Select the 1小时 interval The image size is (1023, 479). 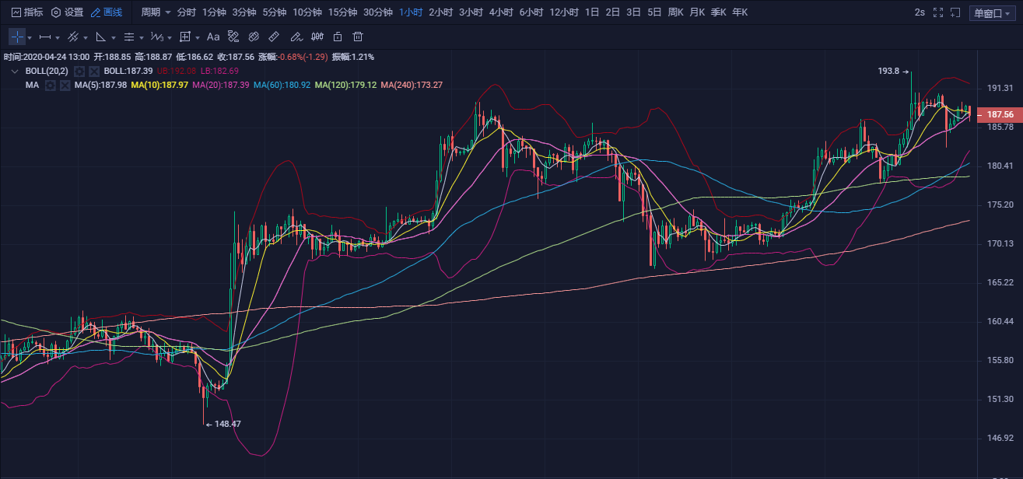[x=410, y=12]
